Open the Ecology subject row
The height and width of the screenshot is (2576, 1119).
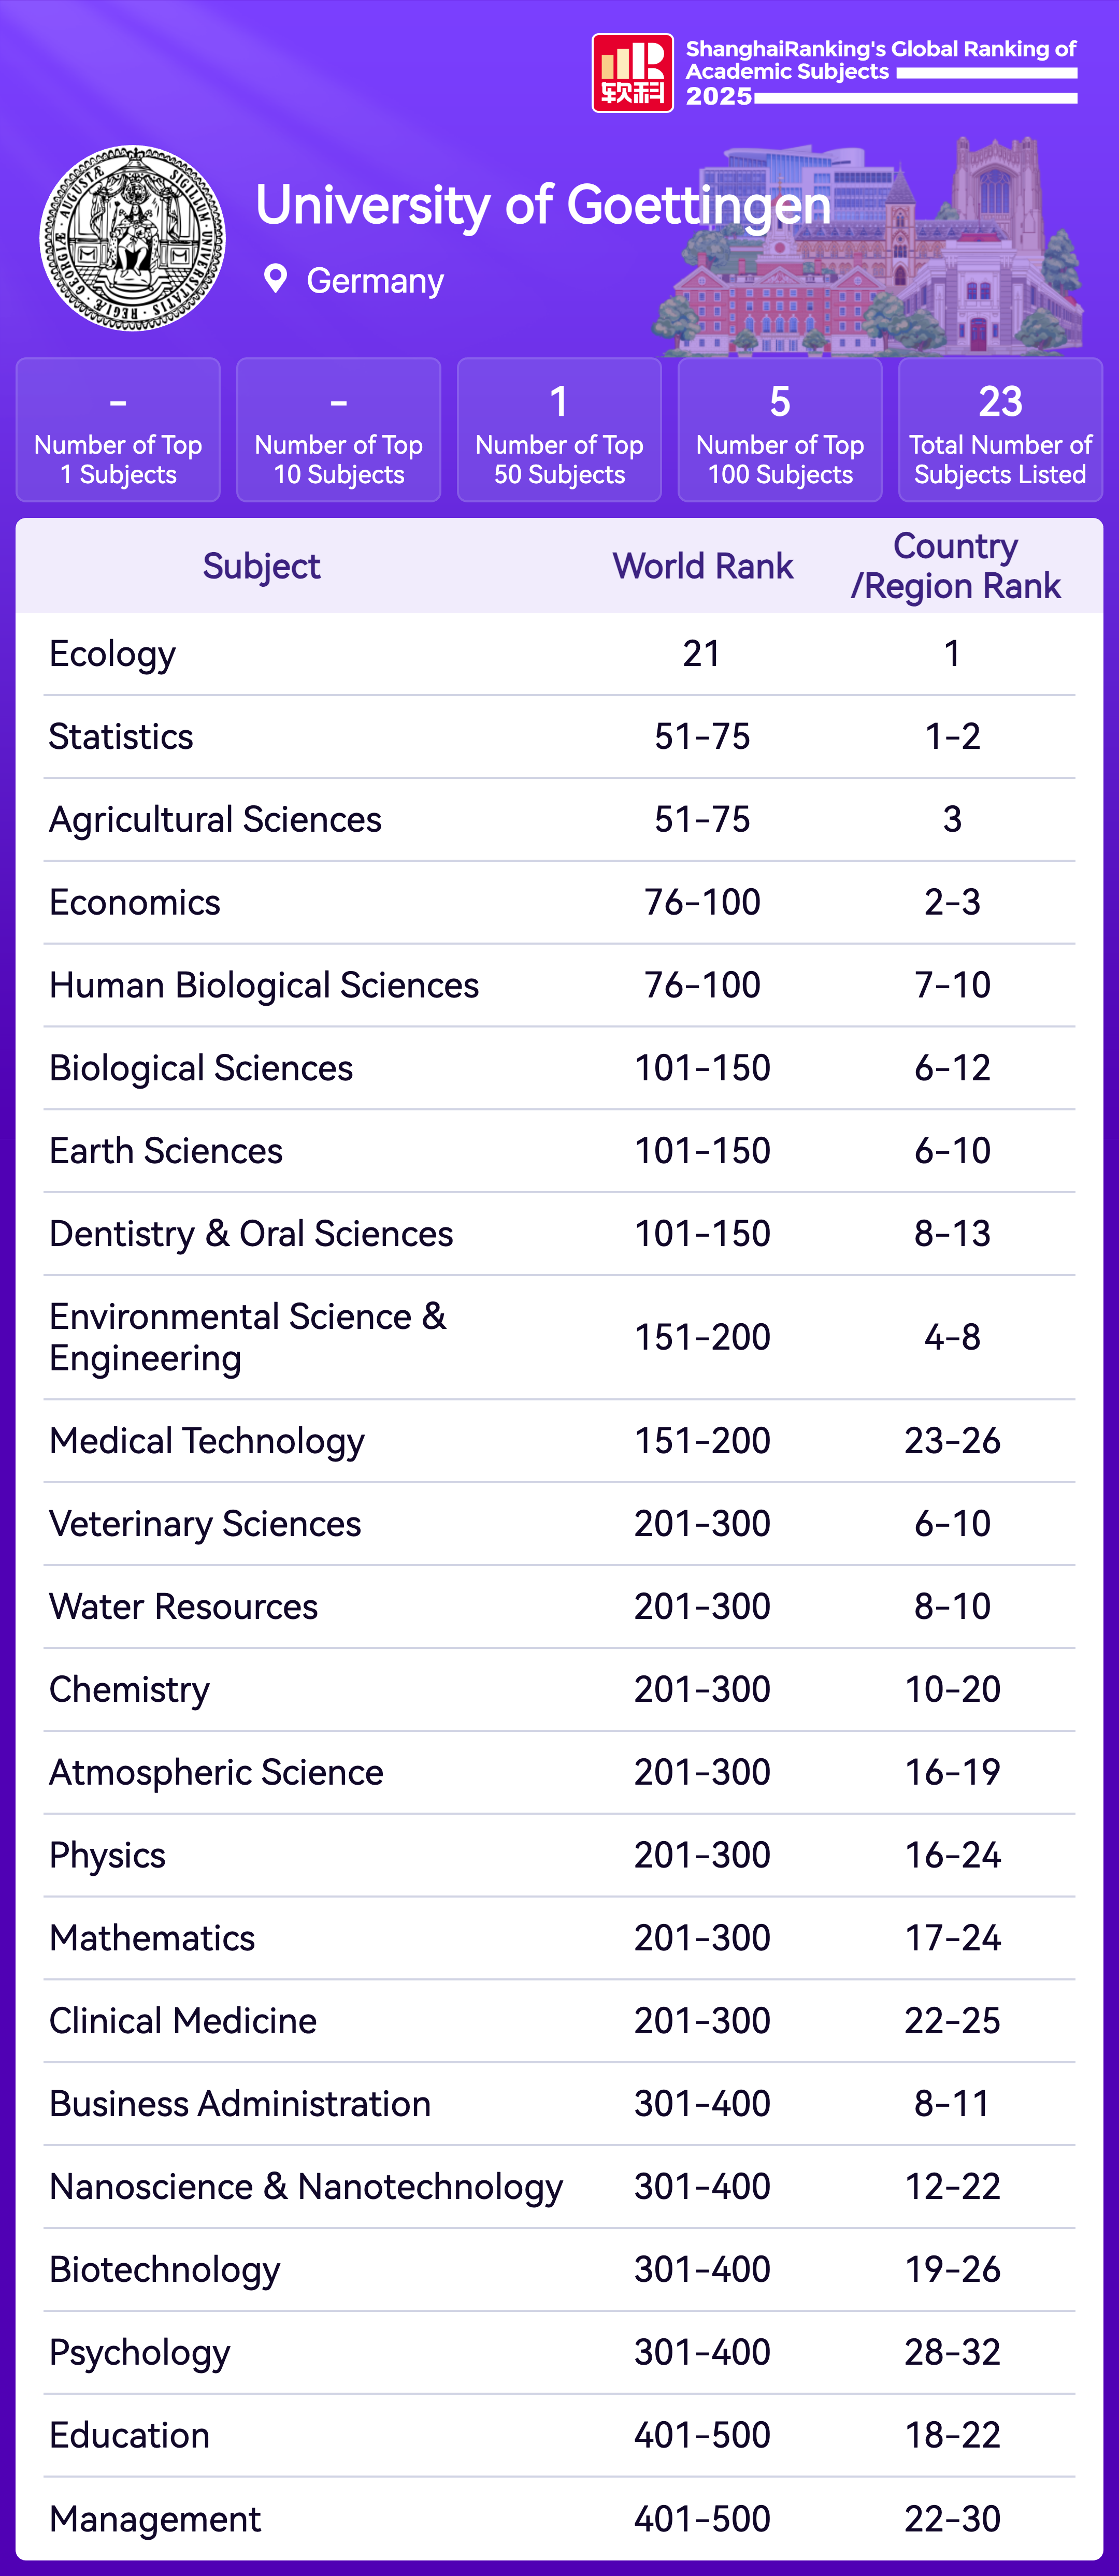[x=112, y=654]
